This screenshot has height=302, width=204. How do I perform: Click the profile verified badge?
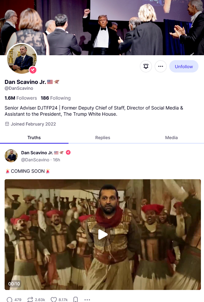coord(33,70)
